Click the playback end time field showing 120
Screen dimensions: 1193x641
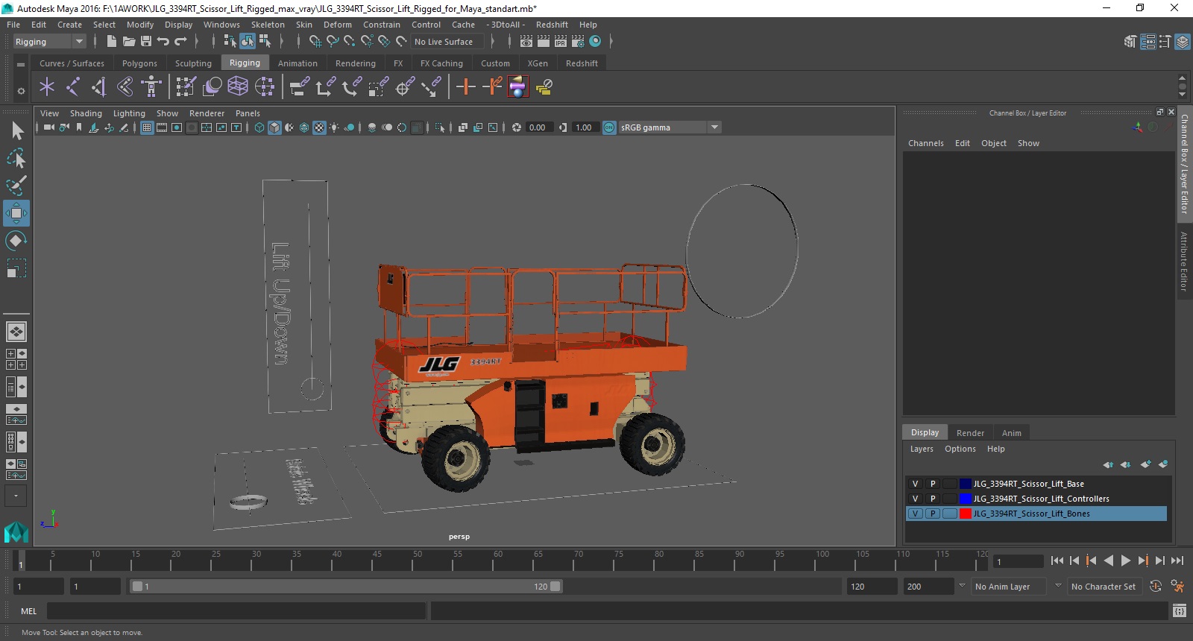[872, 587]
